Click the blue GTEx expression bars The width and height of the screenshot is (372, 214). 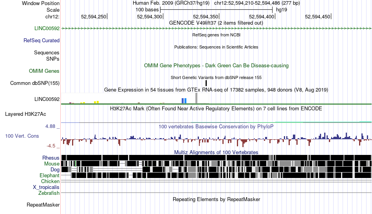coord(184,101)
